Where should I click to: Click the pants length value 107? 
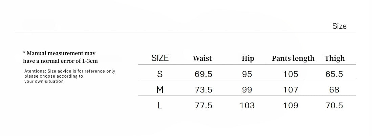coord(291,90)
